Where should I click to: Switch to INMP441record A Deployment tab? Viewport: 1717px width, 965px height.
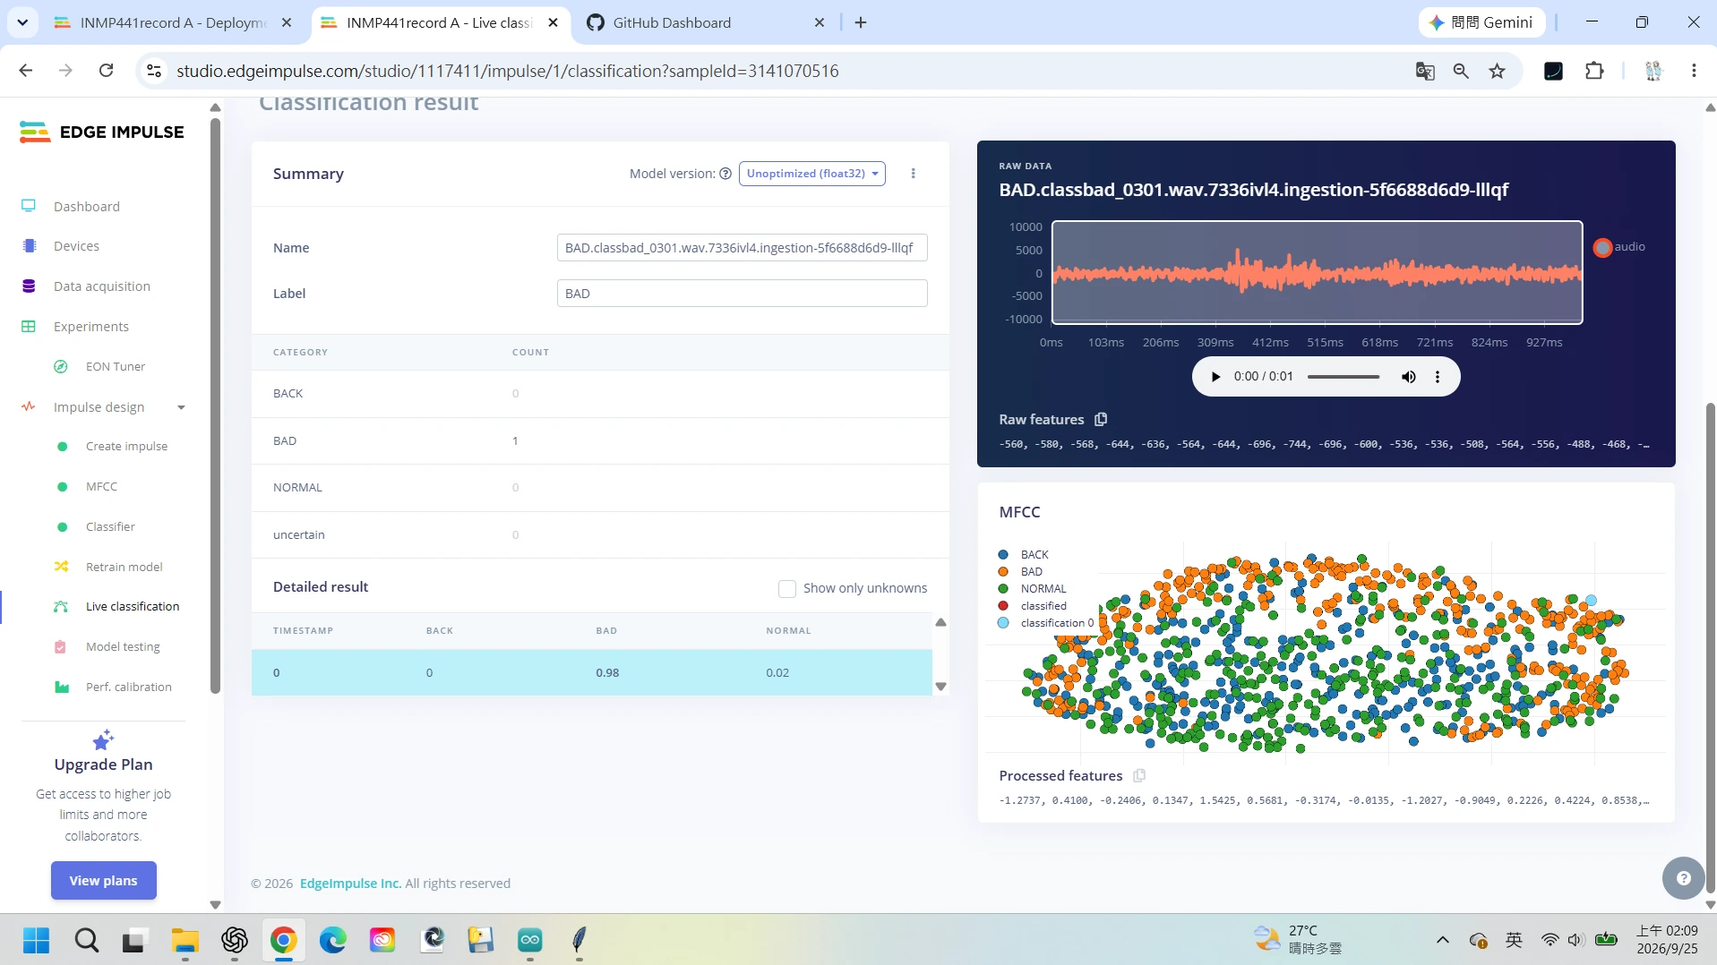174,22
